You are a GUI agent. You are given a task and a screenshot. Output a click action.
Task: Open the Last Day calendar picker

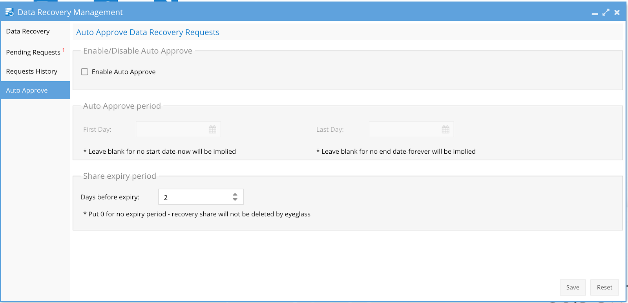445,129
